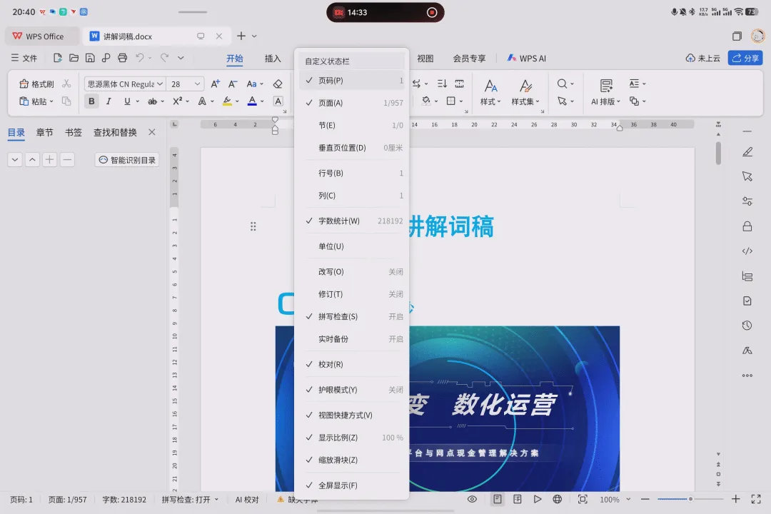This screenshot has width=771, height=514.
Task: Click the zoom slider in status bar
Action: [x=690, y=499]
